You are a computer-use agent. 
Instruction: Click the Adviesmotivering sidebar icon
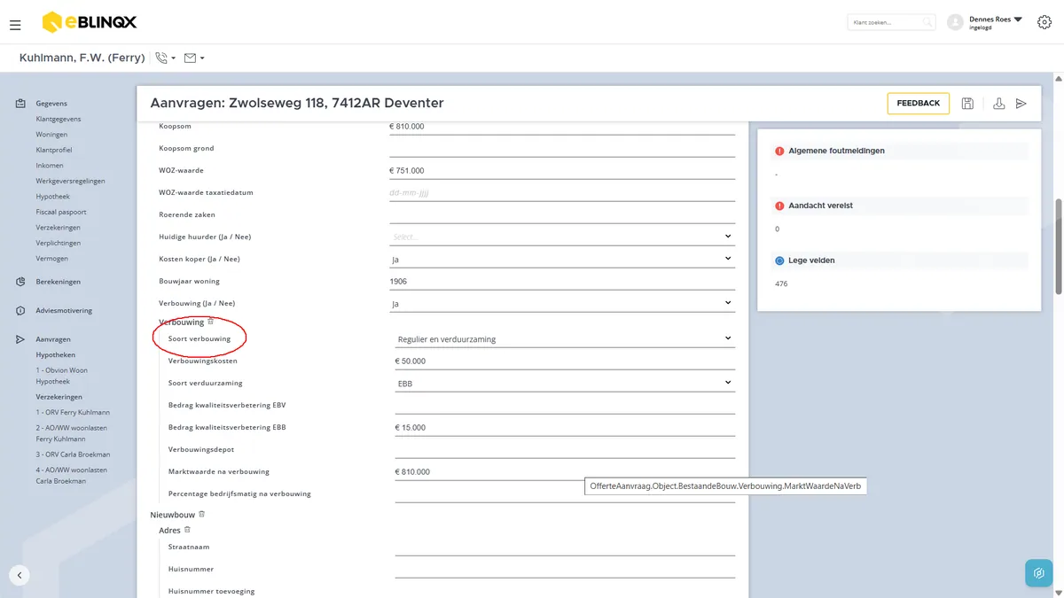pyautogui.click(x=20, y=311)
